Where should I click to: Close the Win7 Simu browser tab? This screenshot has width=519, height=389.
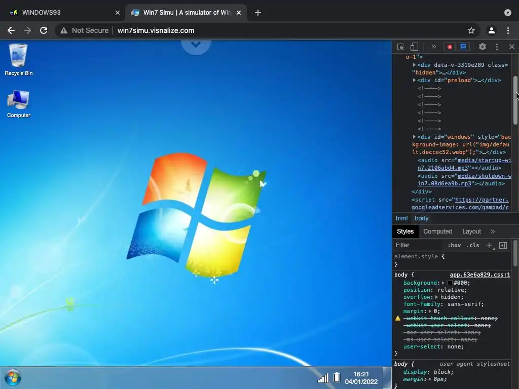tap(239, 13)
